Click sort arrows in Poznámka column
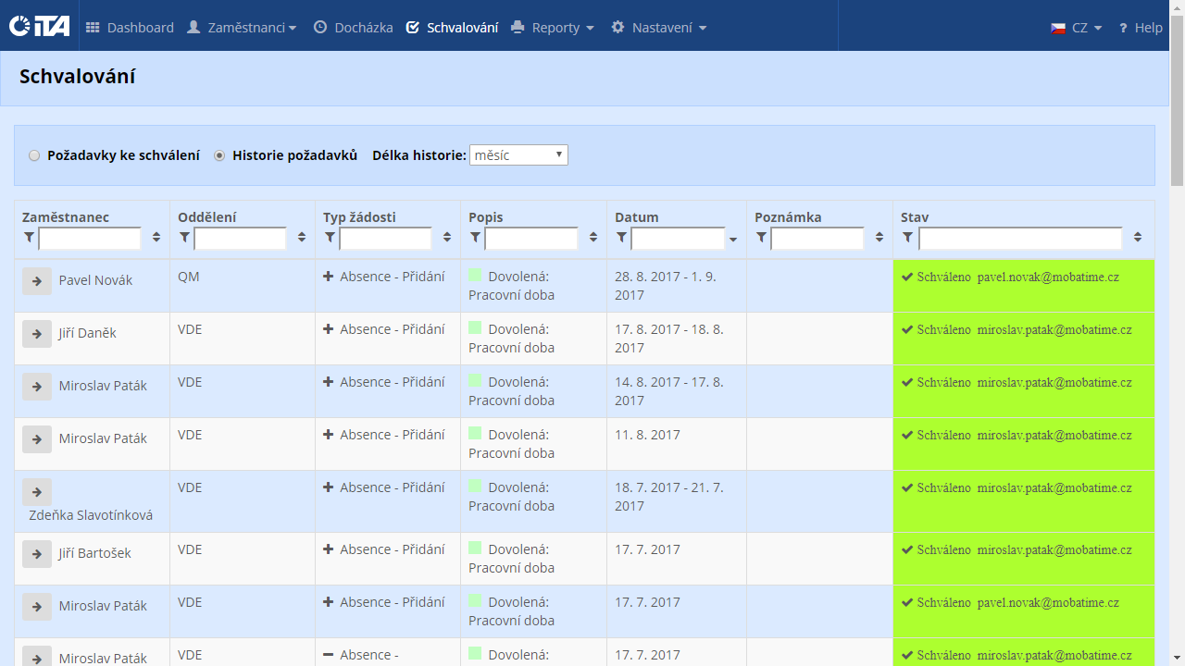Screen dimensions: 1185x666 click(879, 238)
